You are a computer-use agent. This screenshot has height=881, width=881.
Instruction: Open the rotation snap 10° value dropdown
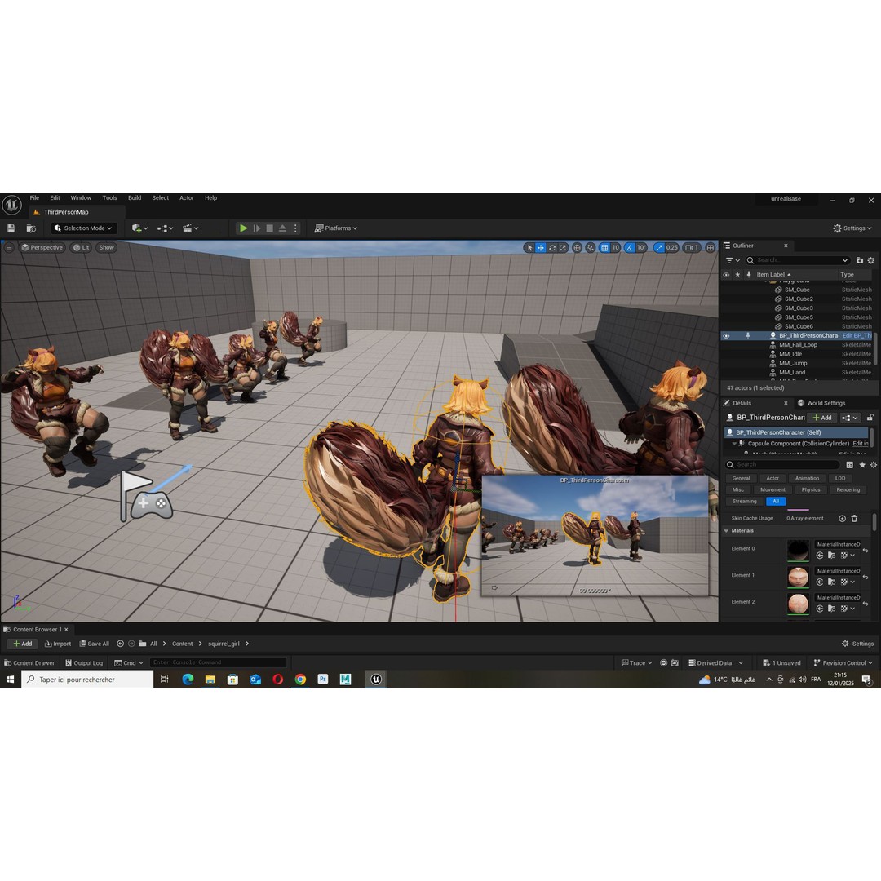(642, 248)
